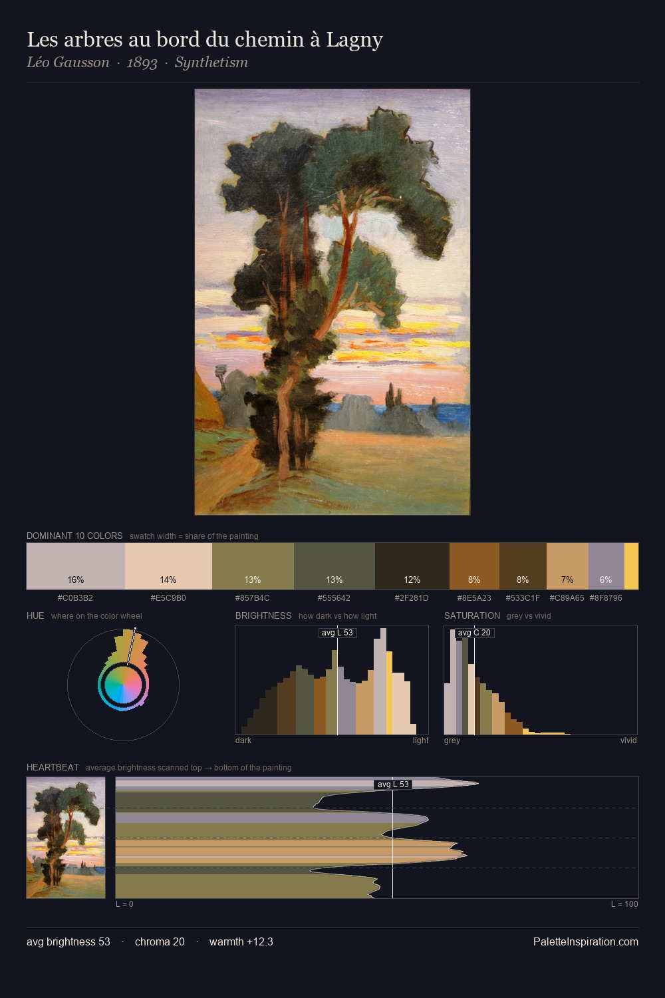The height and width of the screenshot is (998, 665).
Task: Click the small painting thumbnail in Heartbeat
Action: [x=66, y=838]
